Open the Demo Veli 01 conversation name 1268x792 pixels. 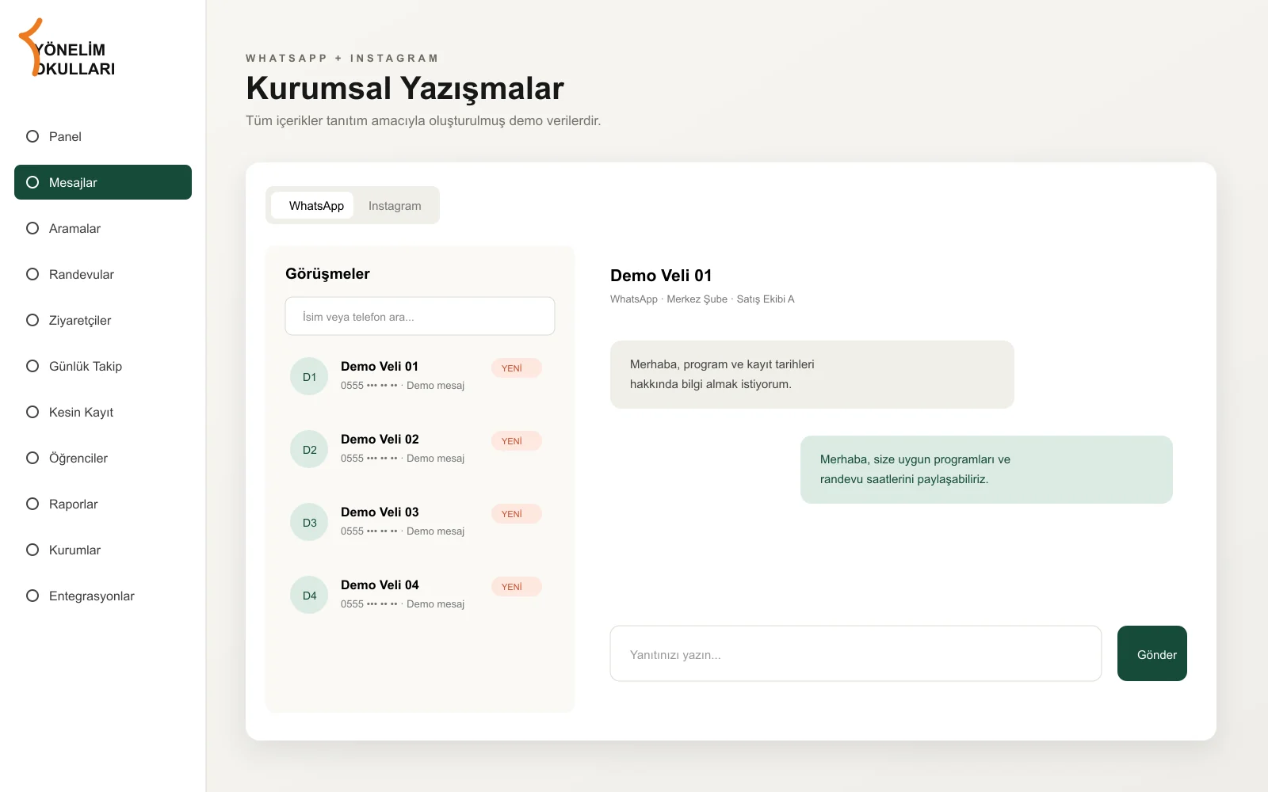(380, 366)
